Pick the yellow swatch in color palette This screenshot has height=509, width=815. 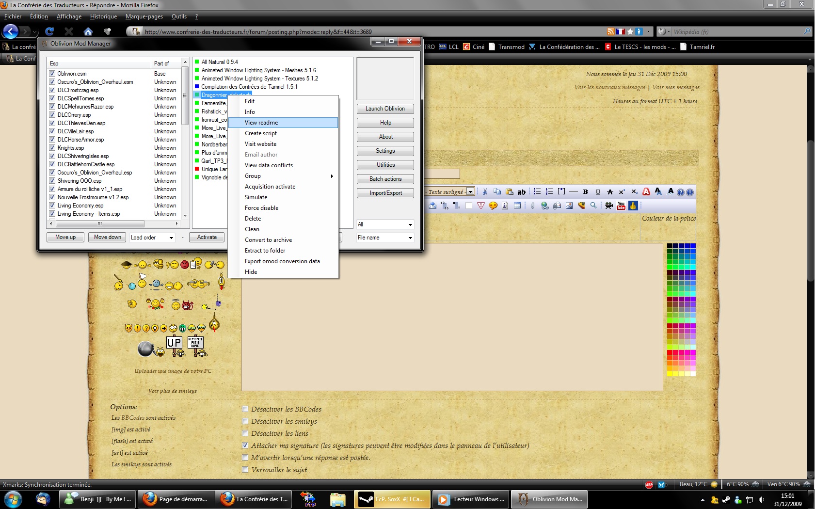(x=670, y=374)
